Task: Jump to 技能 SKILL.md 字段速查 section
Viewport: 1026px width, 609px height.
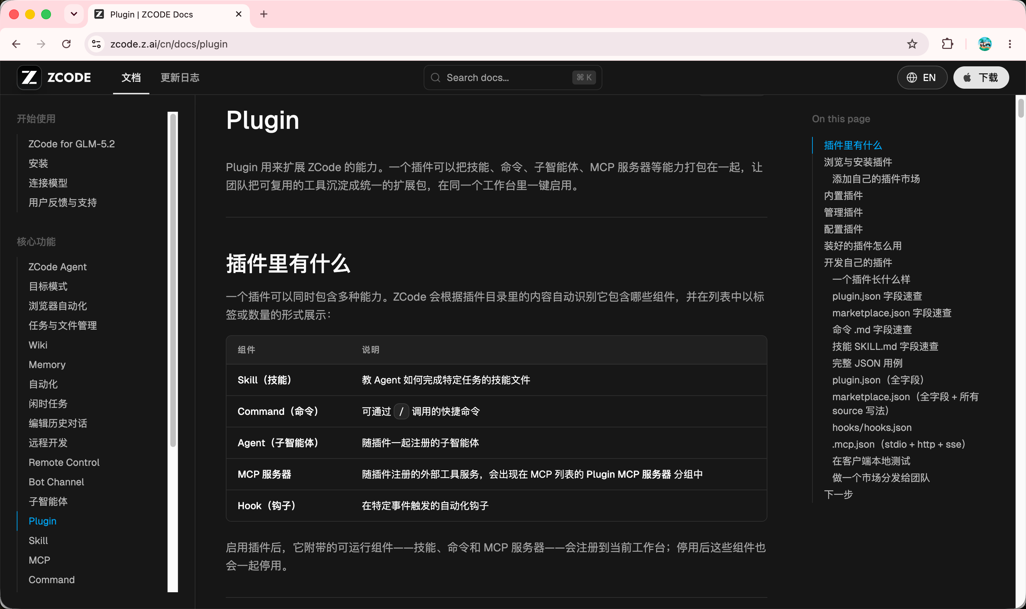Action: pos(885,347)
